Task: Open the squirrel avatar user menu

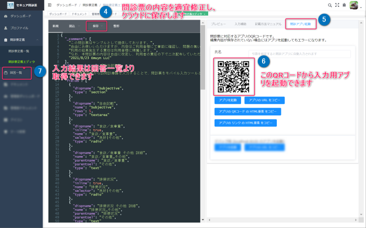Action: (x=354, y=5)
